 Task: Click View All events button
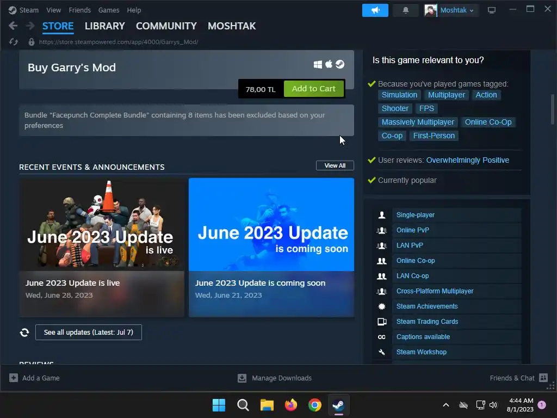[335, 165]
